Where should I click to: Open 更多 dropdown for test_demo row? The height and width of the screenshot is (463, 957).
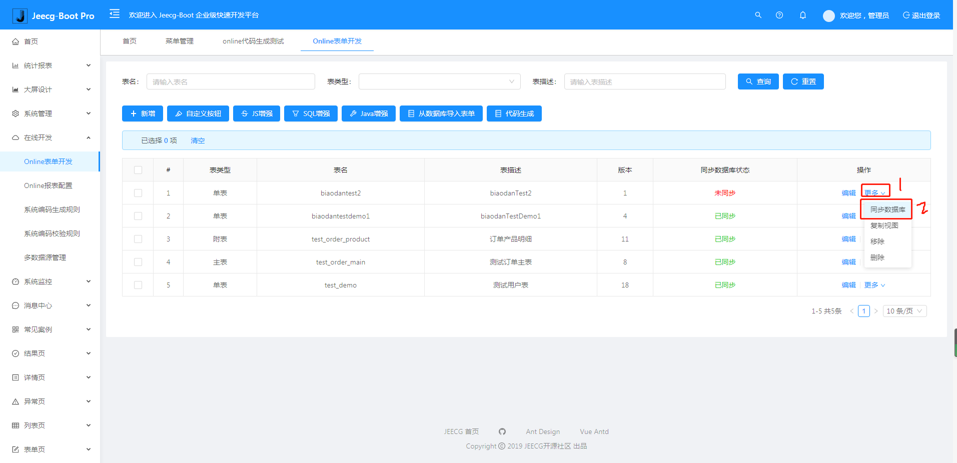[874, 285]
